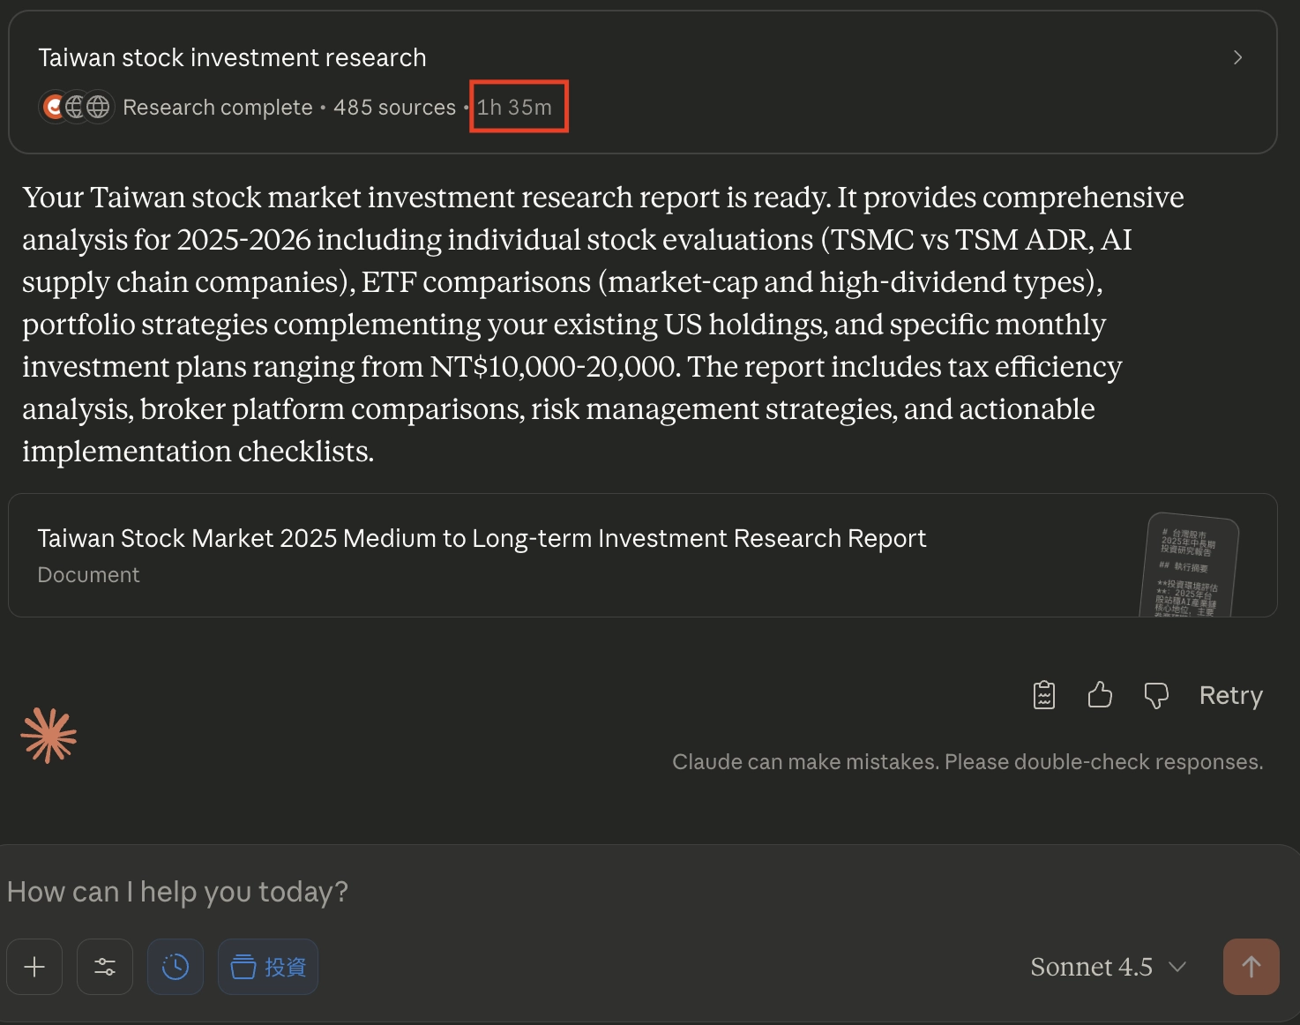Open the plus attachment menu
Screen dimensions: 1300x1025
coord(34,967)
